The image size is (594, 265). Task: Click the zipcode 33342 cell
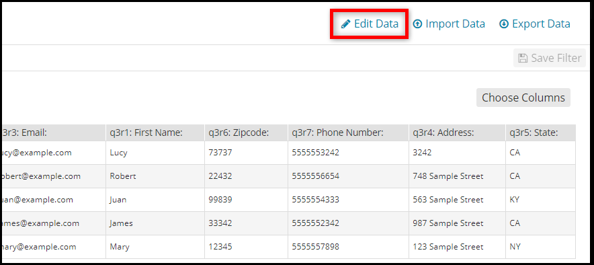coord(246,223)
